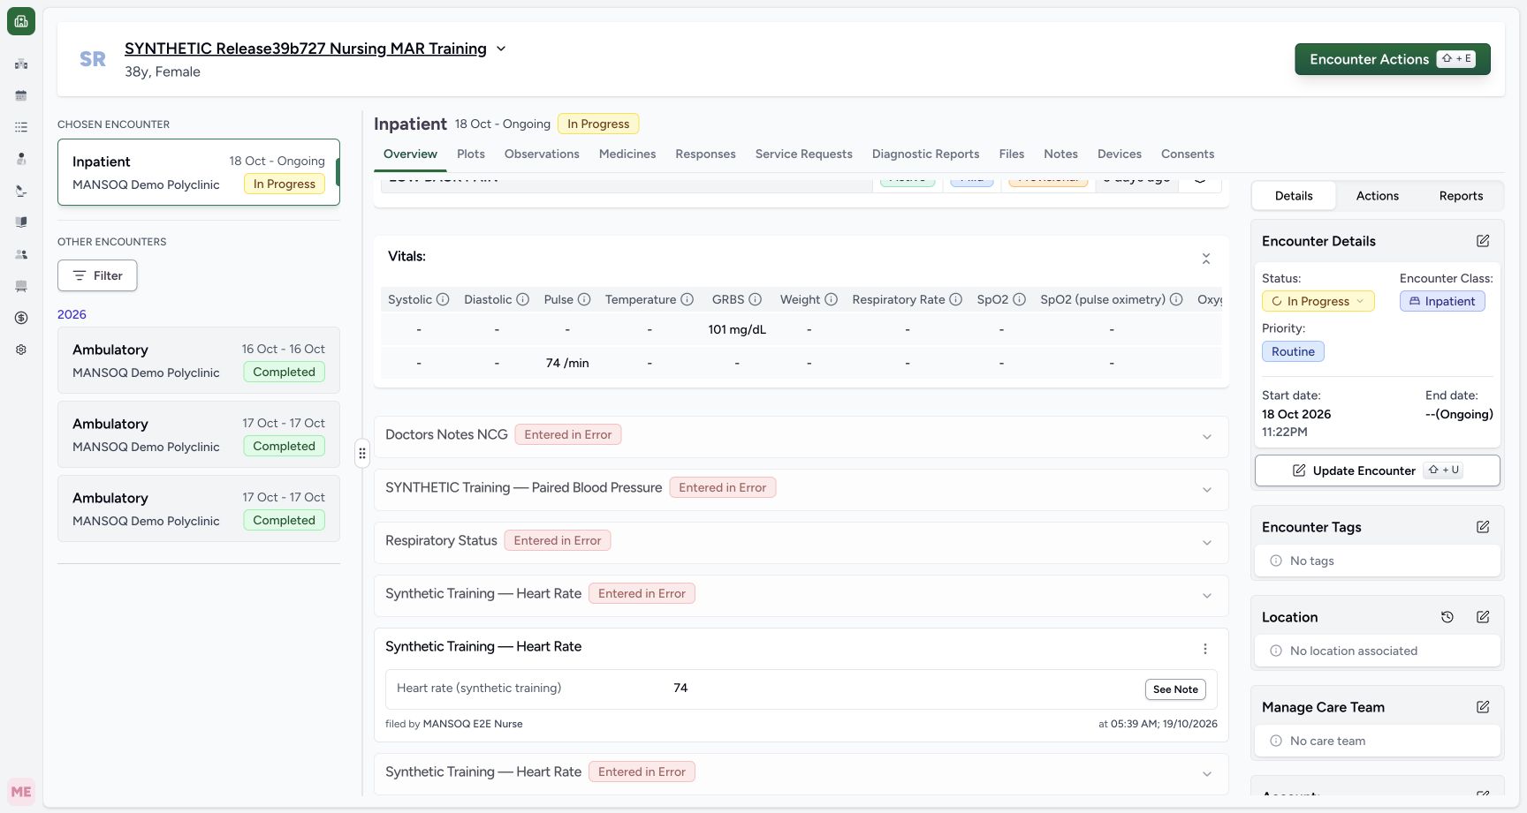Click the edit icon for Location
Image resolution: width=1527 pixels, height=813 pixels.
tap(1483, 617)
